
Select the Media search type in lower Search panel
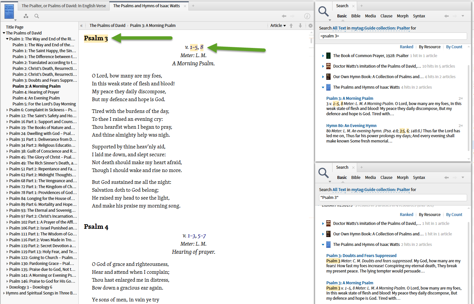[x=370, y=177]
